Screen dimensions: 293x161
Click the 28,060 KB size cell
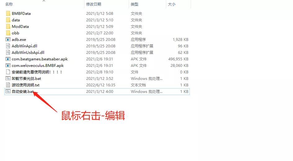[180, 65]
